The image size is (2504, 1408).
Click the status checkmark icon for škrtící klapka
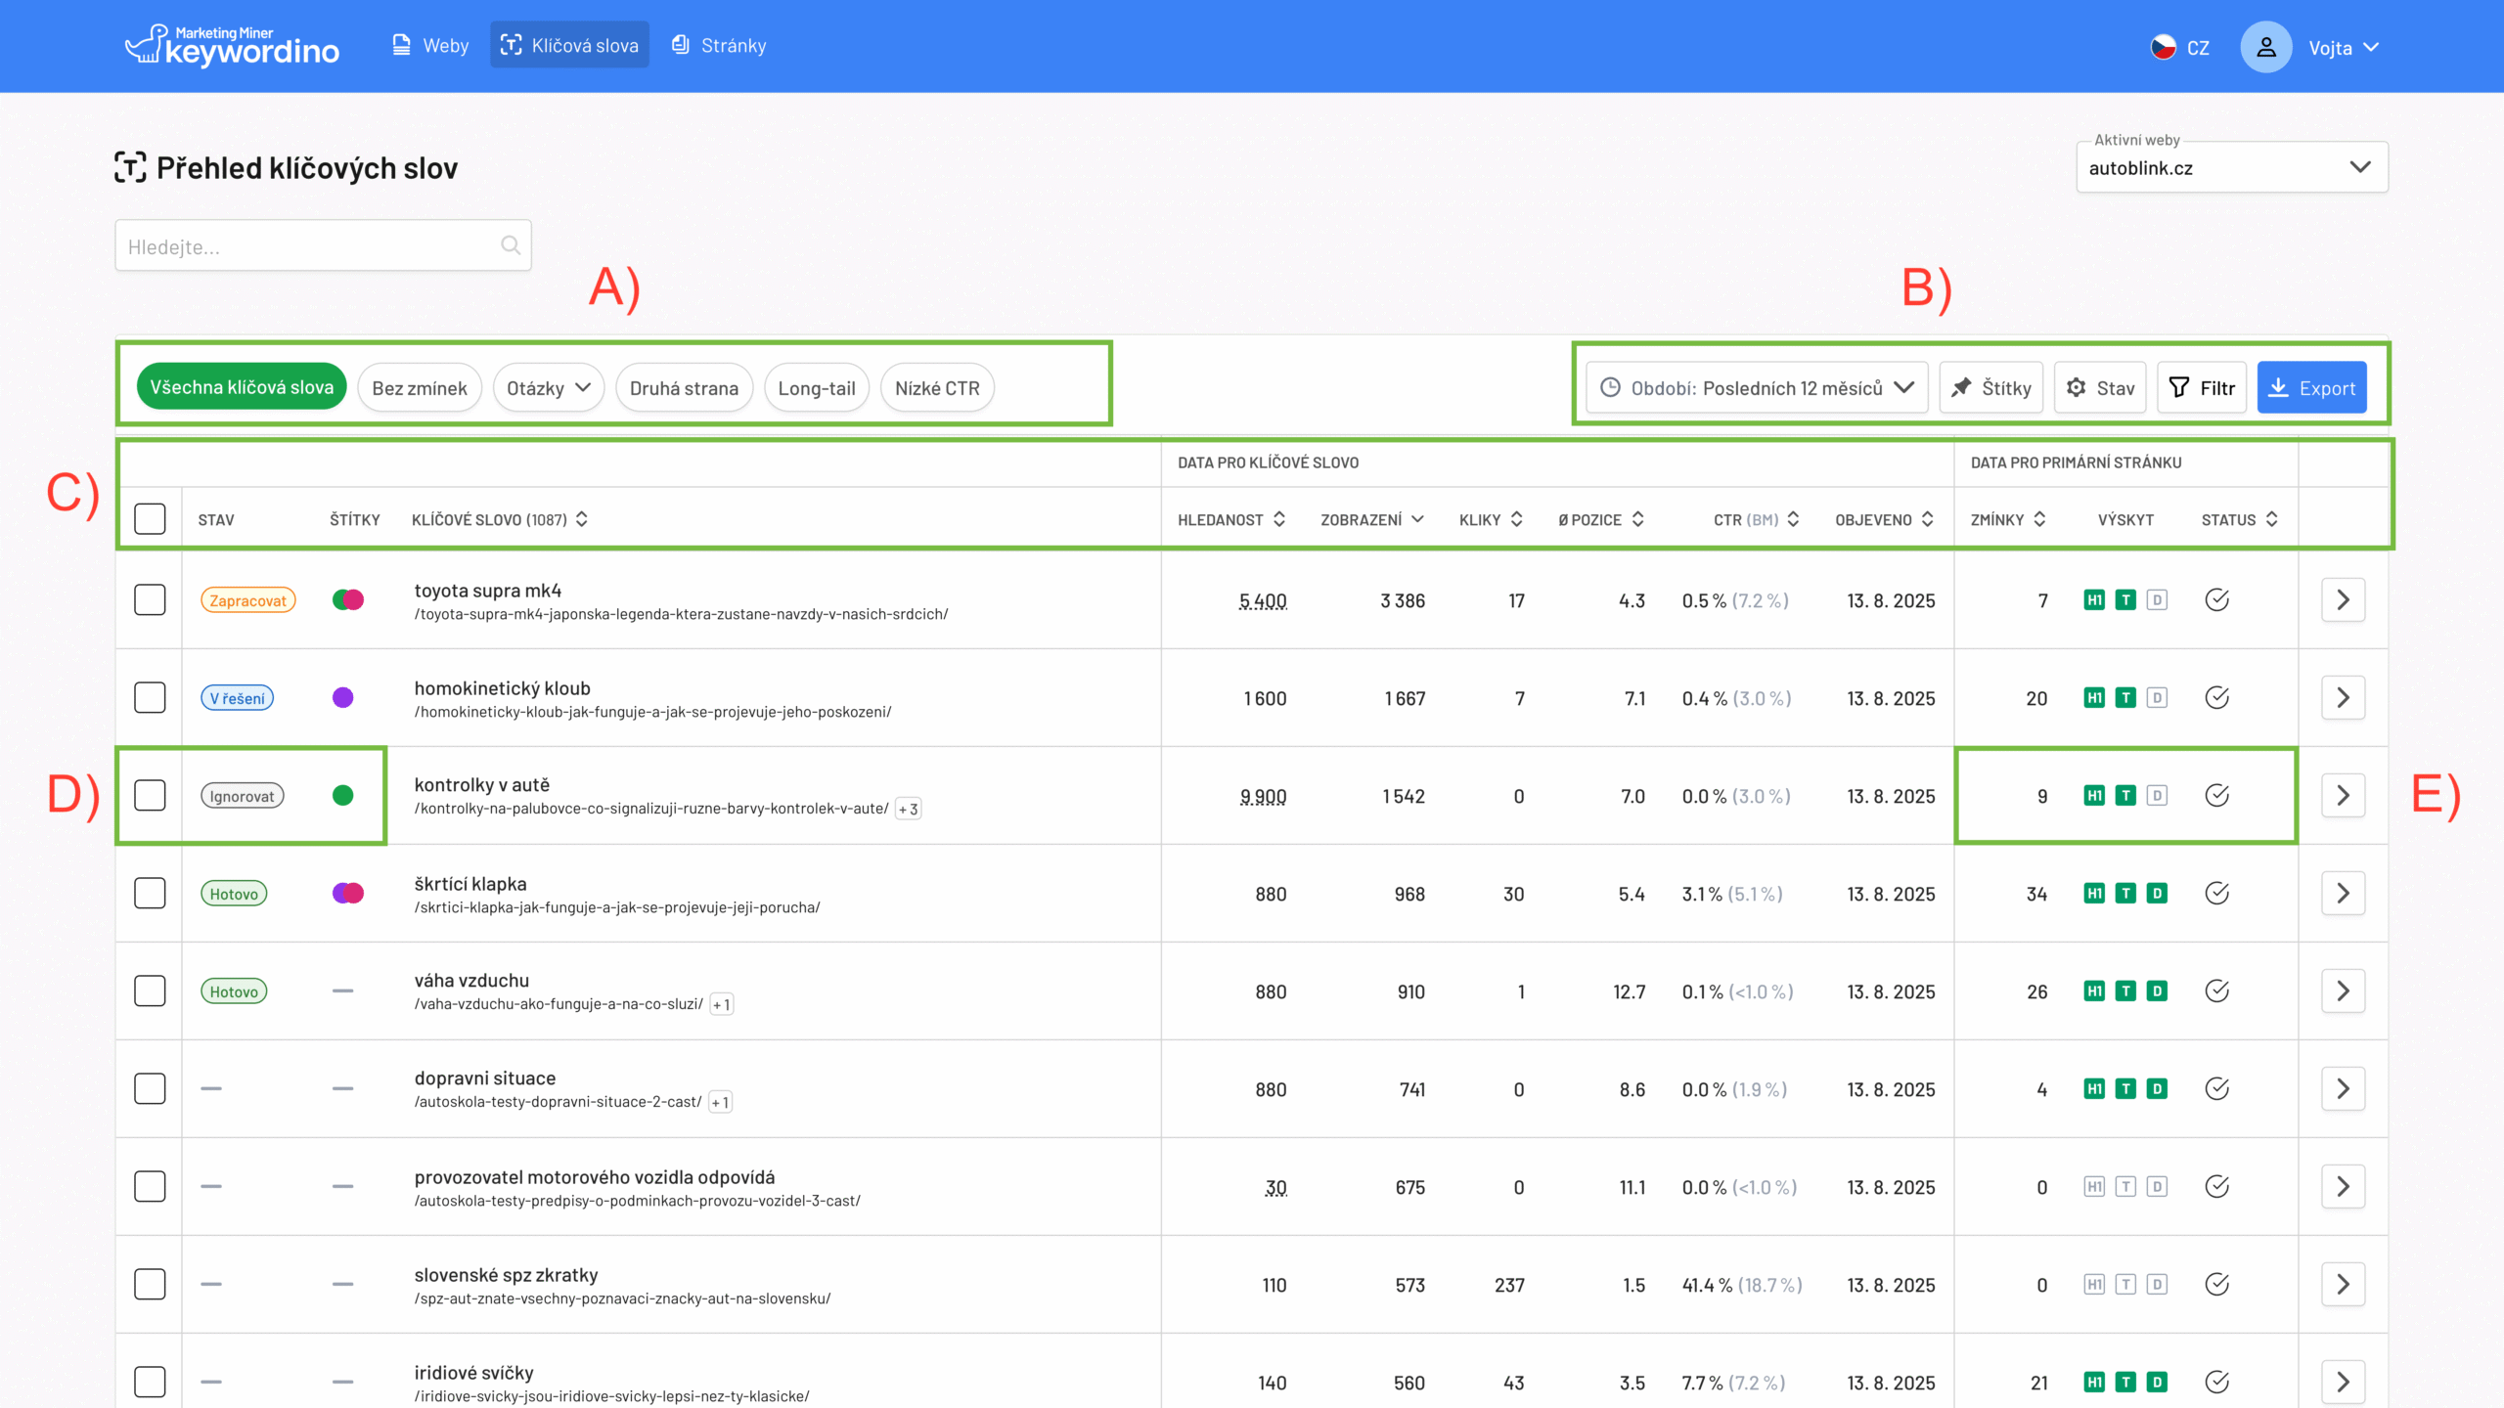(x=2216, y=893)
